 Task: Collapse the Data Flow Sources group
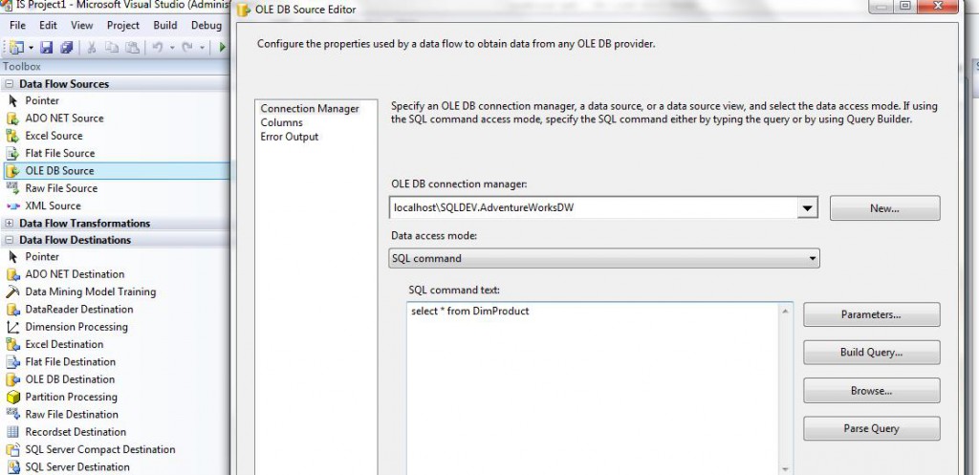pyautogui.click(x=10, y=84)
